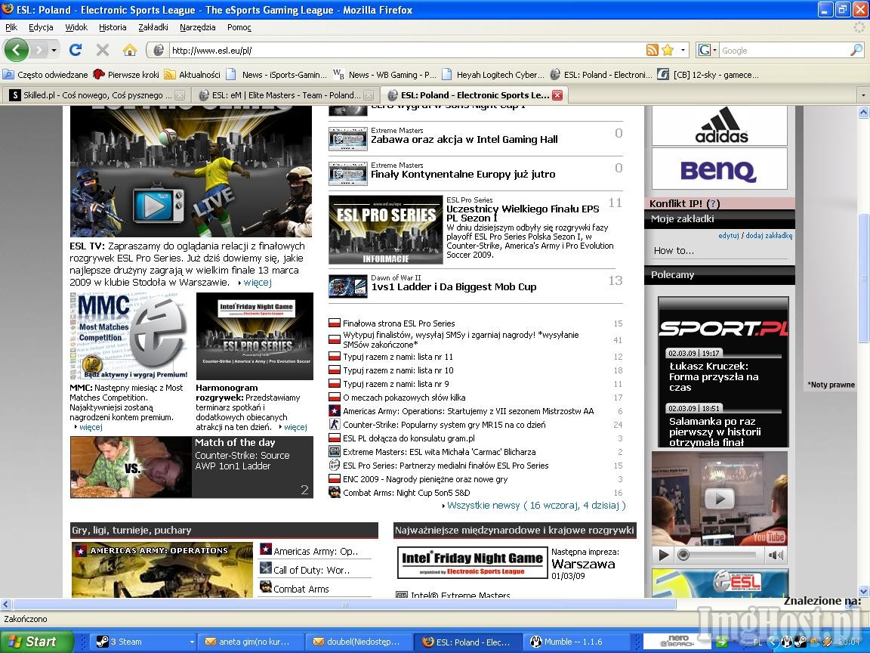This screenshot has width=870, height=653.
Task: Expand the address bar history dropdown
Action: tap(683, 51)
